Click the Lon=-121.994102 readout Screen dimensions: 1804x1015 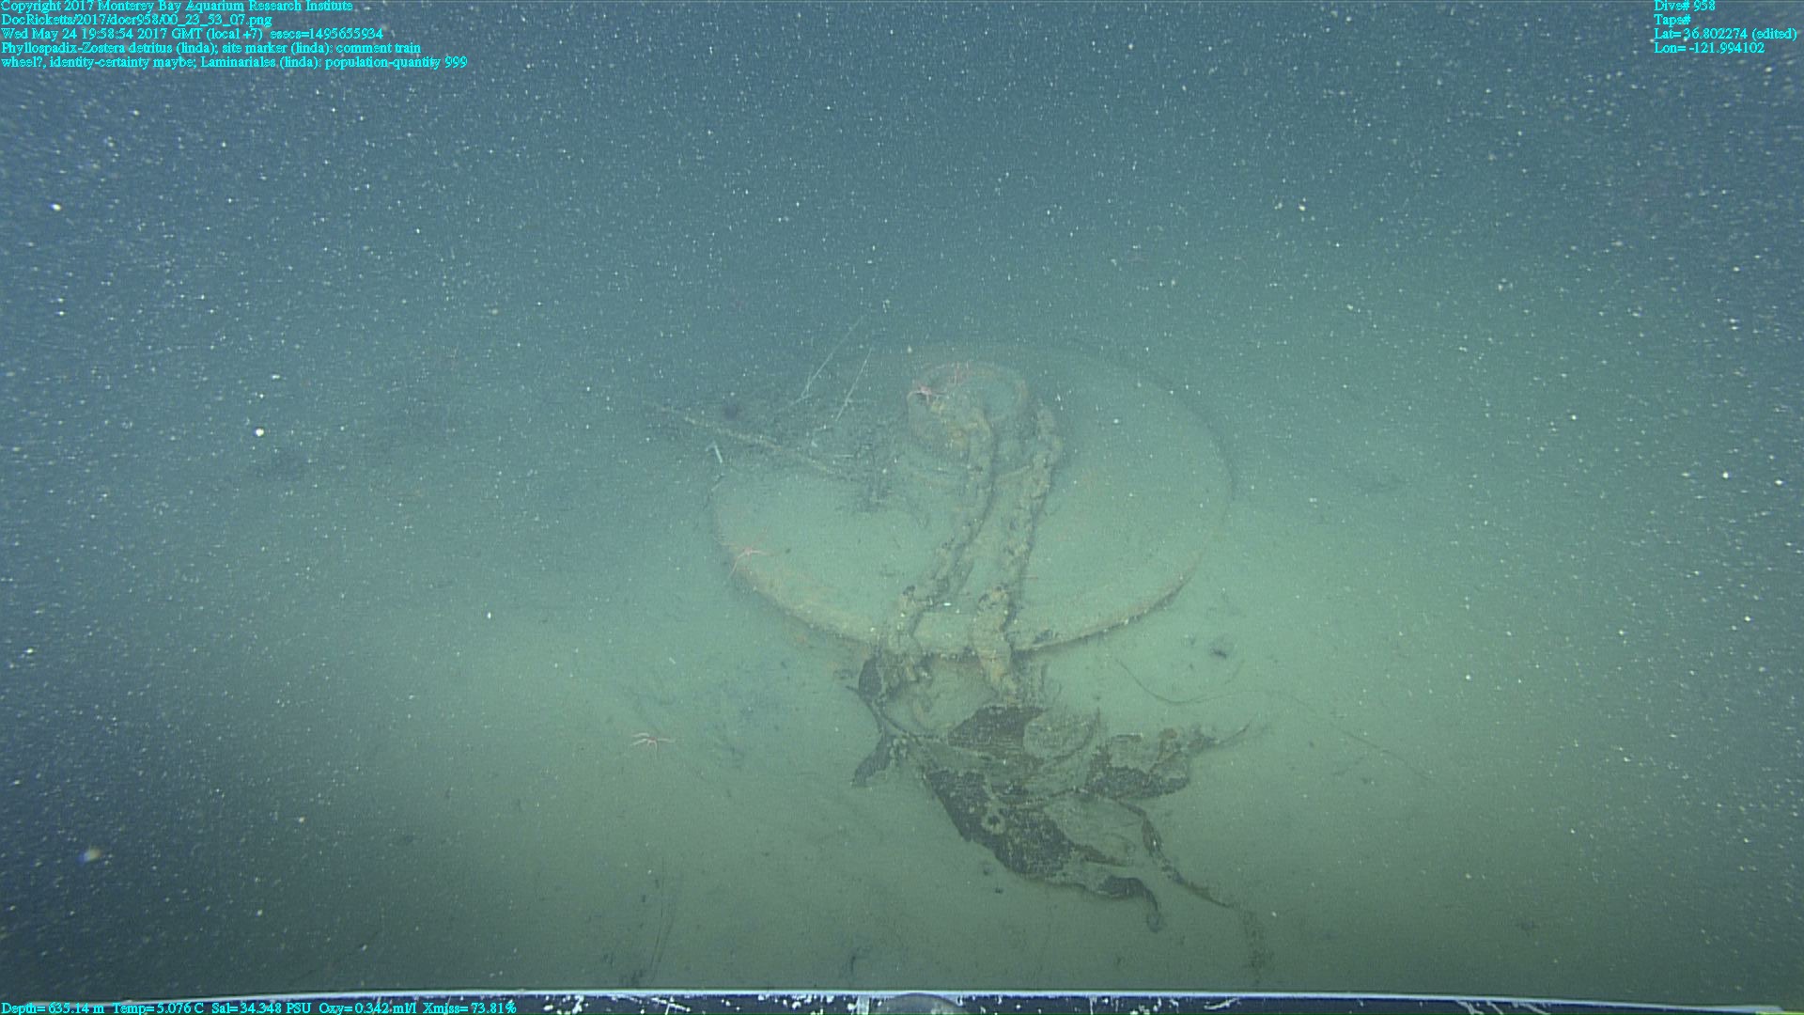pyautogui.click(x=1708, y=48)
